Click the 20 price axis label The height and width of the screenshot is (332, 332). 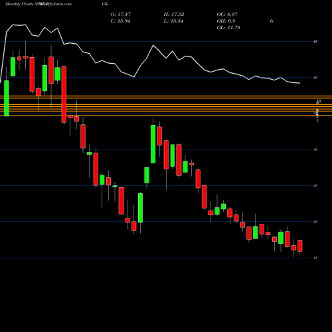315,222
